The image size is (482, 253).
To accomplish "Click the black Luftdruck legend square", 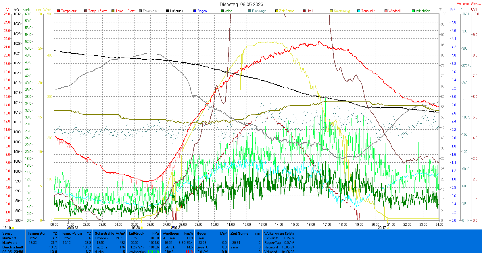I will pyautogui.click(x=168, y=11).
